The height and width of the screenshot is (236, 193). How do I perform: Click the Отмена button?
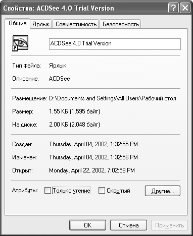pos(128,225)
